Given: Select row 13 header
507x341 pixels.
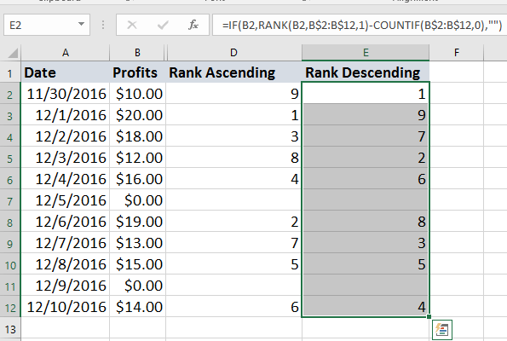Looking at the screenshot, I should (x=10, y=329).
